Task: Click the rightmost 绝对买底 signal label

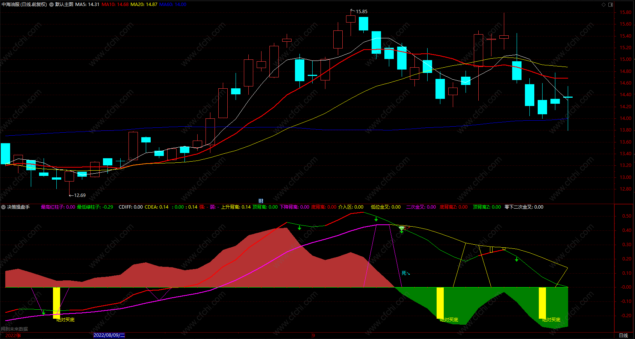Action: pyautogui.click(x=551, y=320)
